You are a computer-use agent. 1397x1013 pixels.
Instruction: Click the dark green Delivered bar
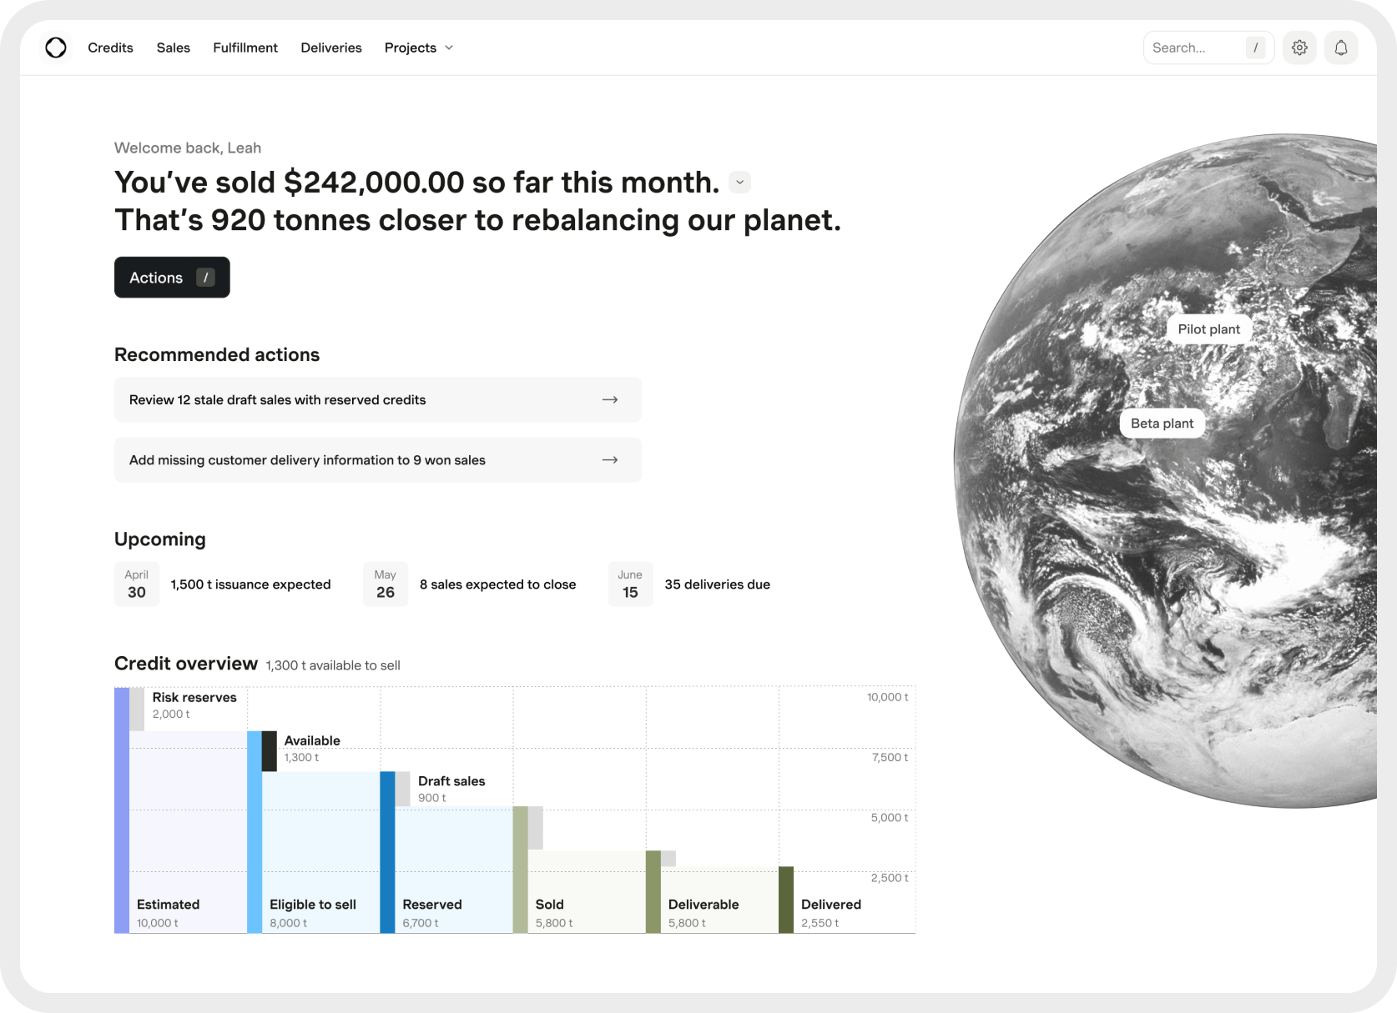click(786, 900)
